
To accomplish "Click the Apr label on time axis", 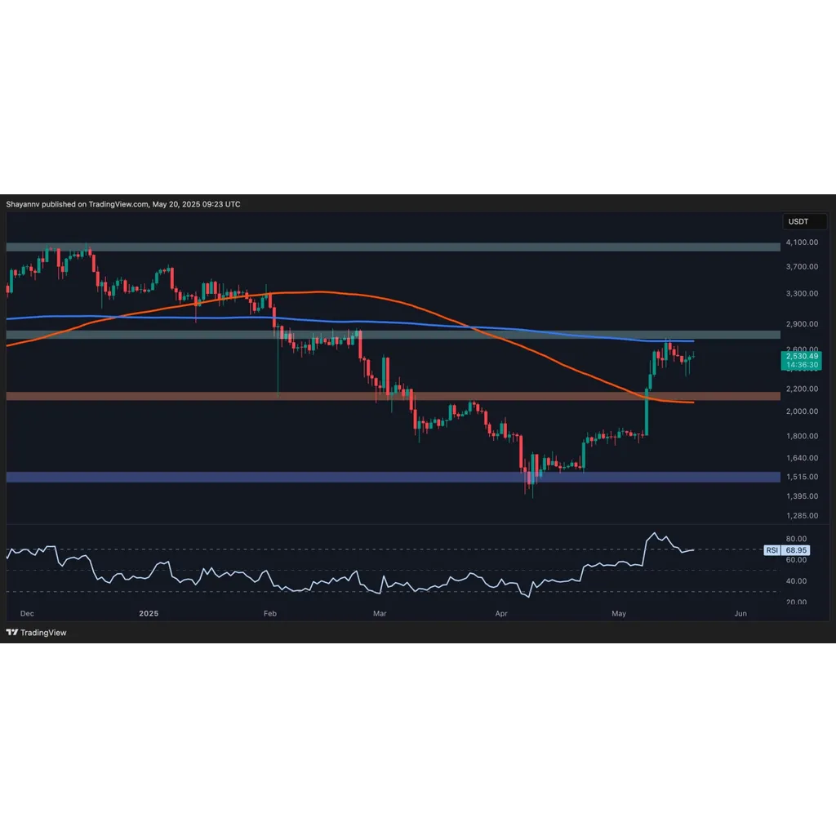I will click(x=501, y=613).
